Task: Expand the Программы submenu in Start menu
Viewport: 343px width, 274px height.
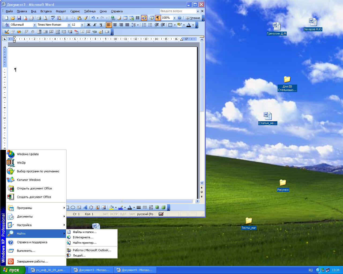Action: point(36,208)
